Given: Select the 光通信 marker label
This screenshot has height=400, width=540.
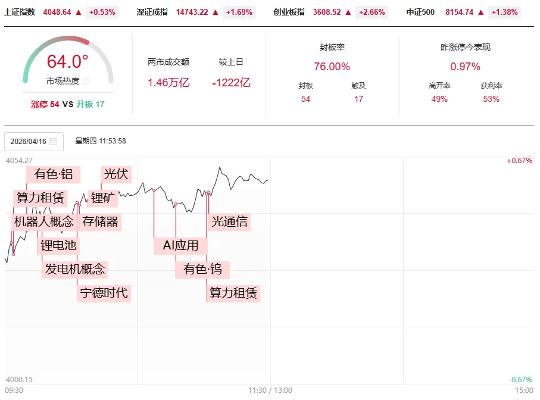Looking at the screenshot, I should 229,221.
